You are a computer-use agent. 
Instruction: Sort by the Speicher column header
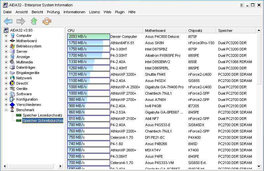tap(236, 31)
